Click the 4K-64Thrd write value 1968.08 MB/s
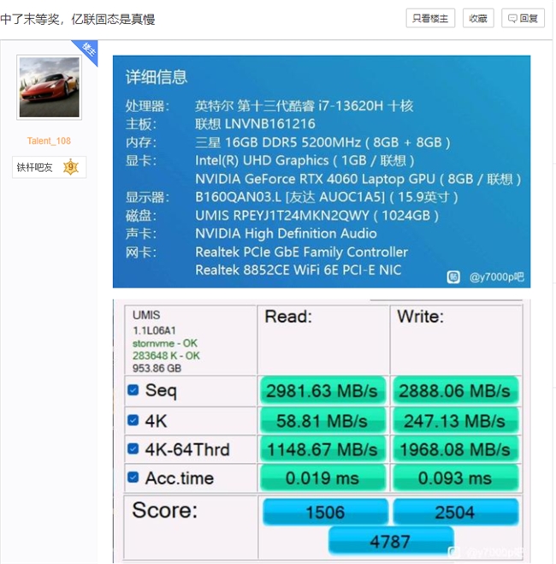The width and height of the screenshot is (556, 564). point(455,449)
